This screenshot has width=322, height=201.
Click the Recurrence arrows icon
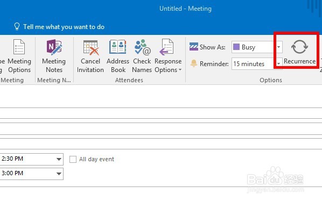tap(299, 47)
